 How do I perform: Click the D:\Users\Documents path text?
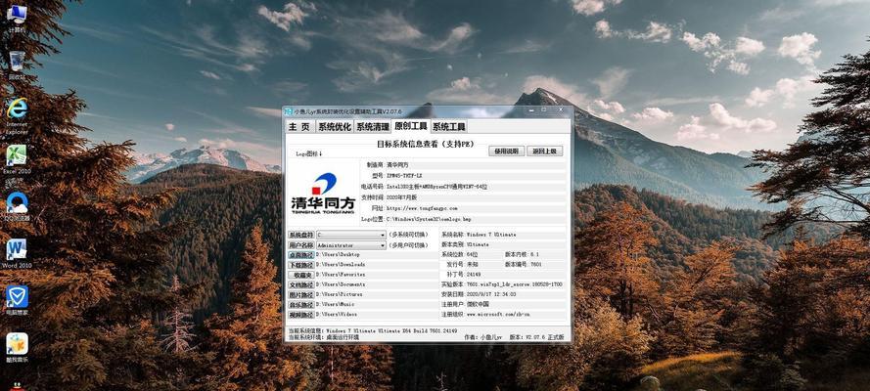[x=342, y=284]
